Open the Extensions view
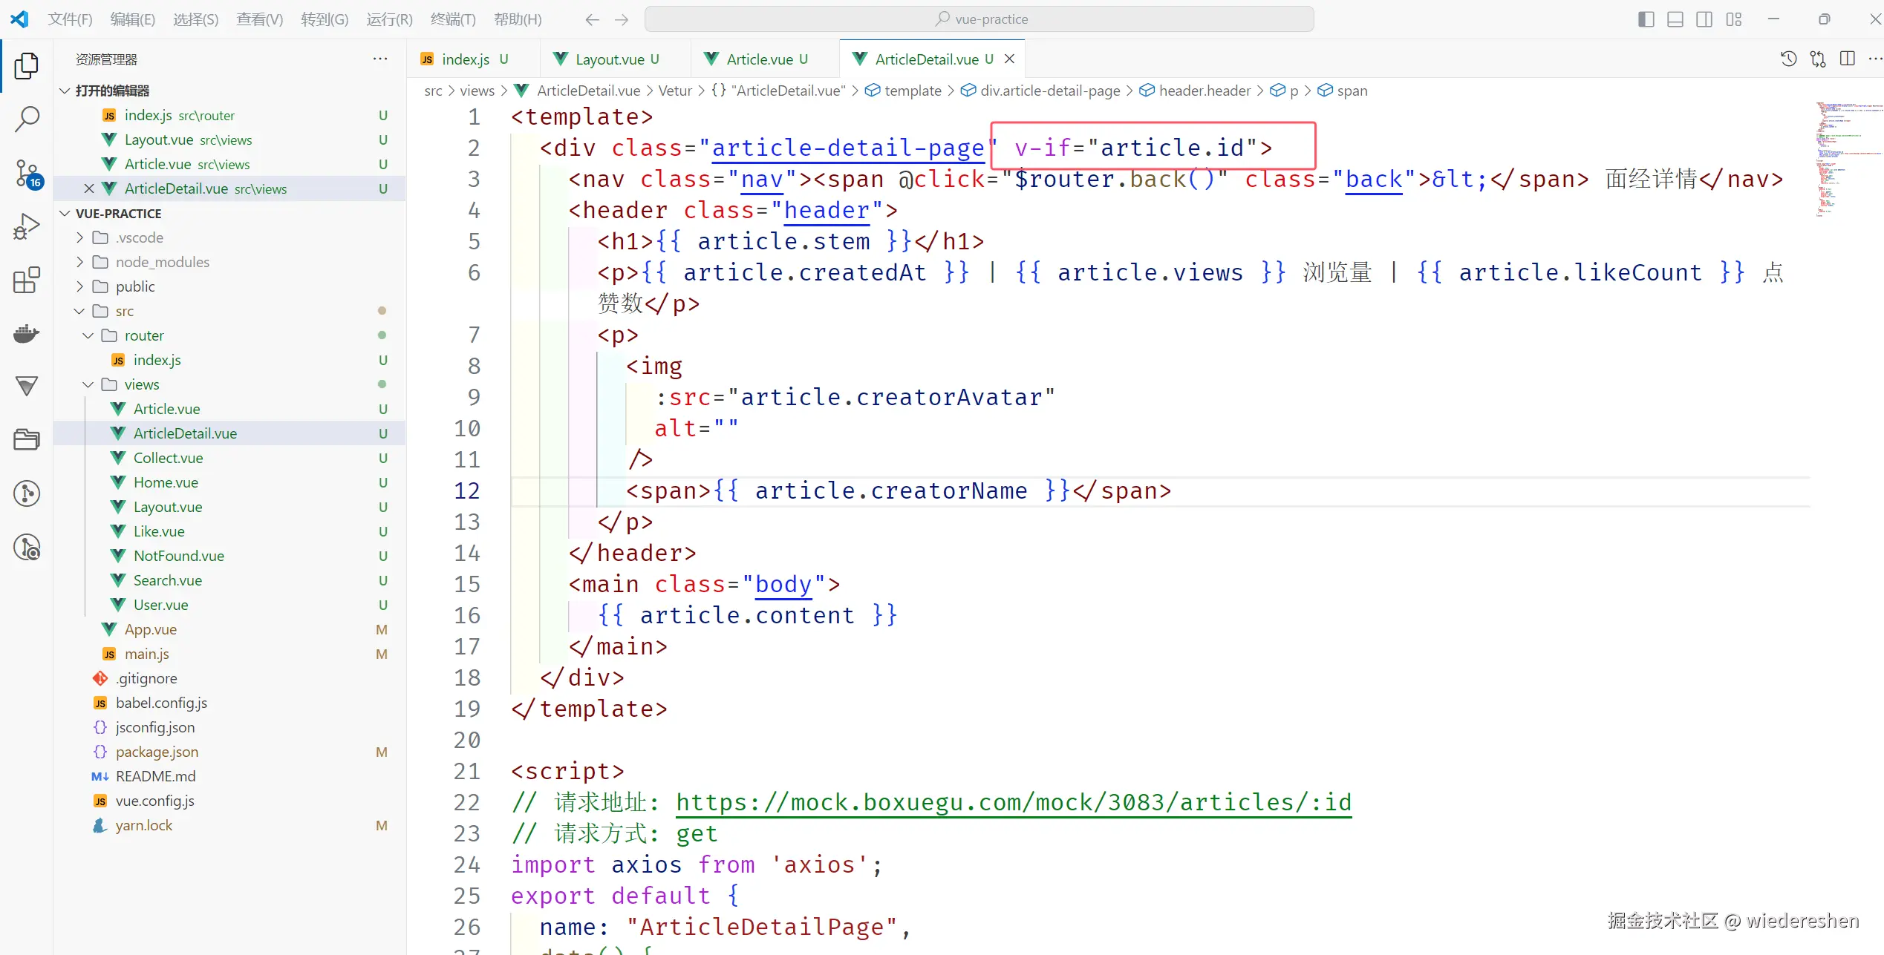This screenshot has width=1884, height=955. (x=27, y=280)
